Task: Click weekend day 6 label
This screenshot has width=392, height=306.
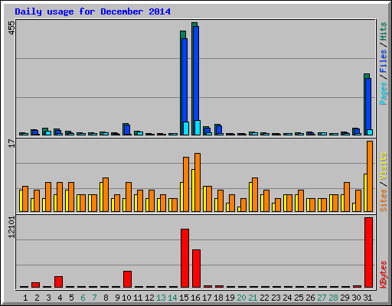Action: (83, 298)
